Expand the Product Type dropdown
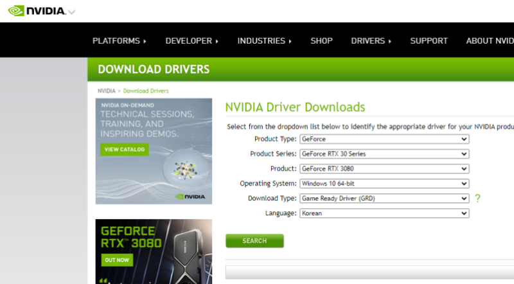The width and height of the screenshot is (514, 284). pyautogui.click(x=384, y=139)
